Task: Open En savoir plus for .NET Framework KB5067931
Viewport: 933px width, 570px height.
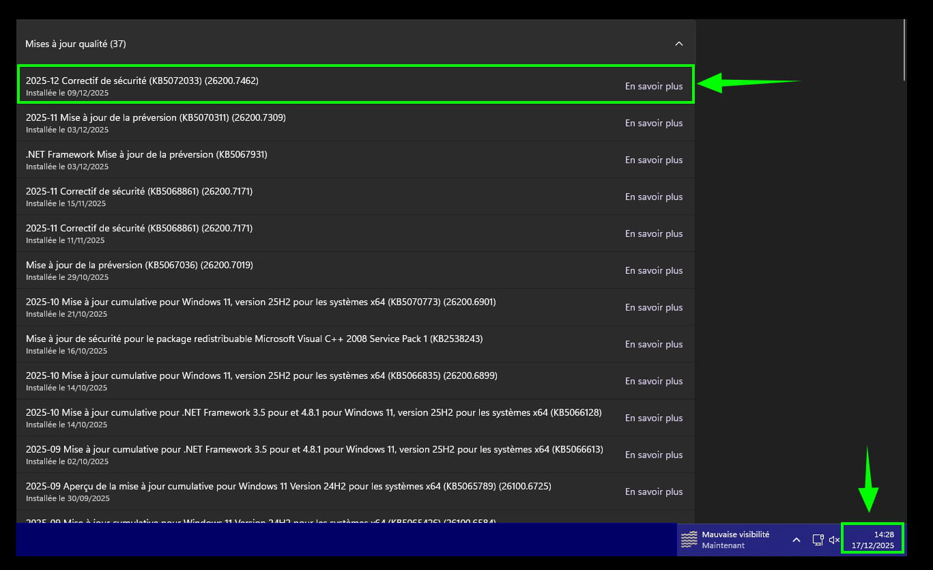Action: click(653, 160)
